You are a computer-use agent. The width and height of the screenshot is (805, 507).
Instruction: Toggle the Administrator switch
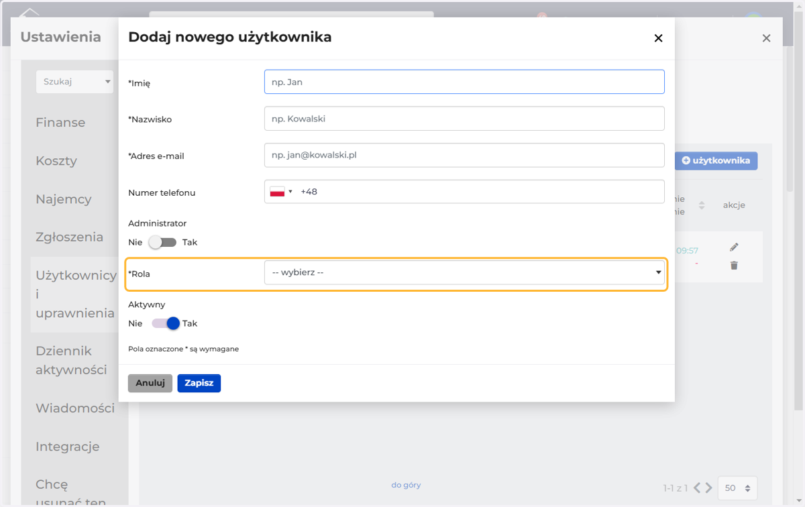point(162,242)
